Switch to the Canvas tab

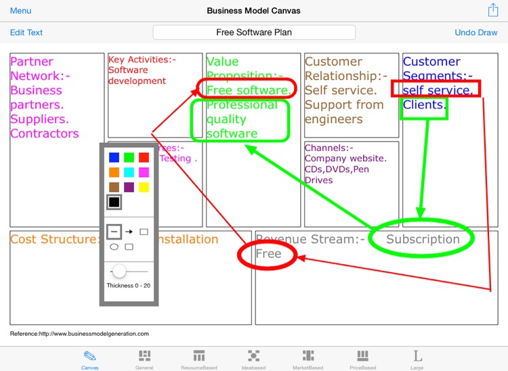click(89, 360)
